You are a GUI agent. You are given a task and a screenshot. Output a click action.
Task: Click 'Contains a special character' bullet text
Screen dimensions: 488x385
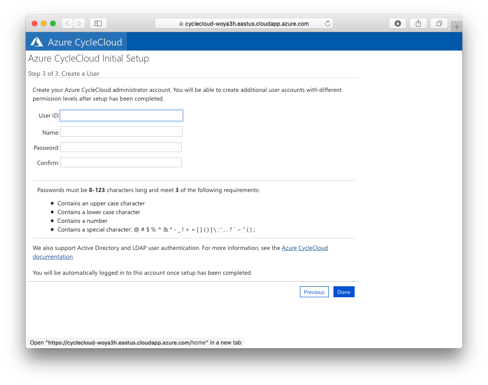click(156, 230)
